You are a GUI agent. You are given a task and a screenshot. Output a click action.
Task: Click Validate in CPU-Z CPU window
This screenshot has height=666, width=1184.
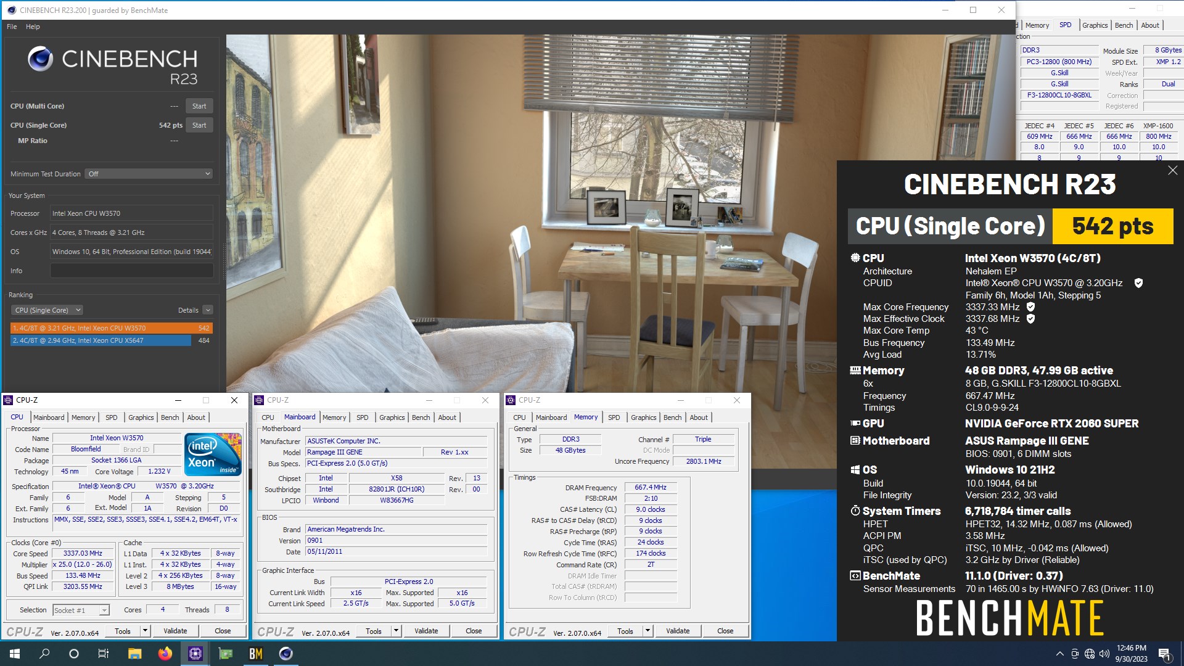pyautogui.click(x=175, y=631)
